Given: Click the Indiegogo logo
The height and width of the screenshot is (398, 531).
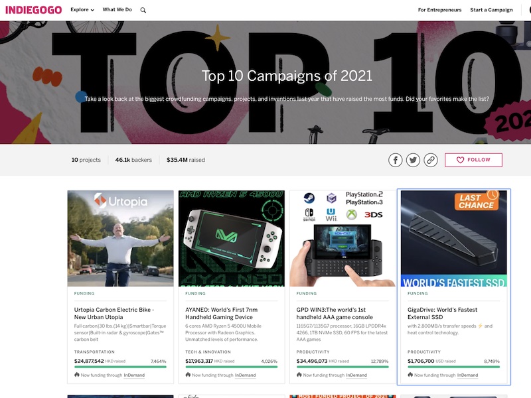Looking at the screenshot, I should point(34,10).
